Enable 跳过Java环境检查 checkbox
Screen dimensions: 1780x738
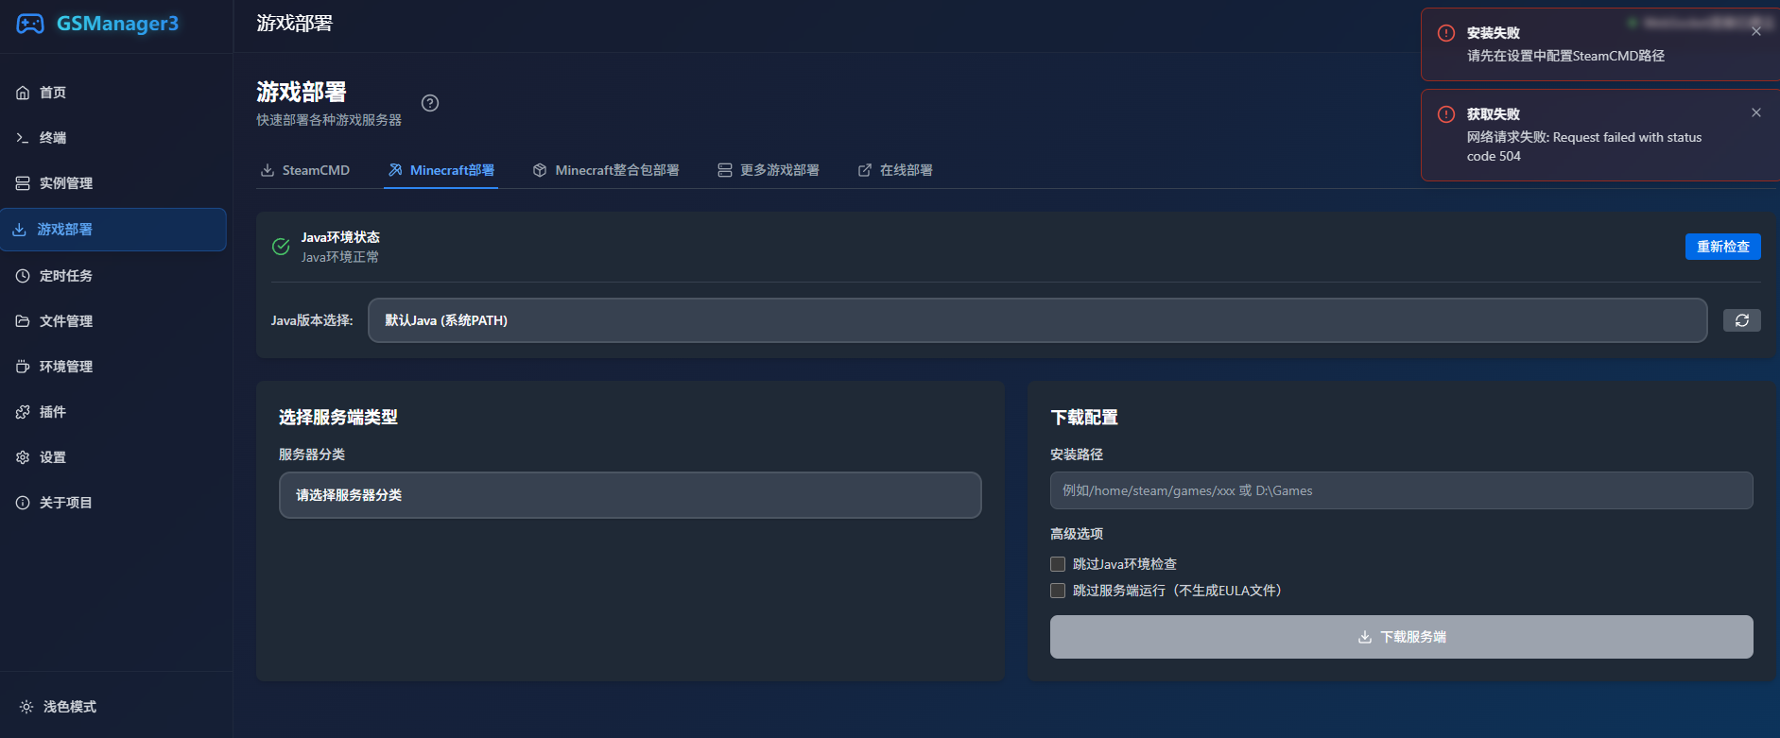pos(1058,564)
